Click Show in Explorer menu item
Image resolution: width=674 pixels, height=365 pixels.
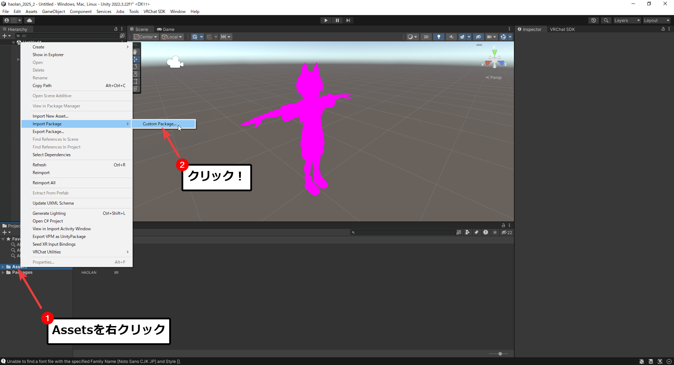point(77,55)
